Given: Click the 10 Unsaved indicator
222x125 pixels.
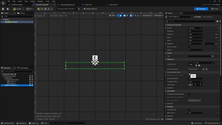Looking at the screenshot, I should (197, 123).
